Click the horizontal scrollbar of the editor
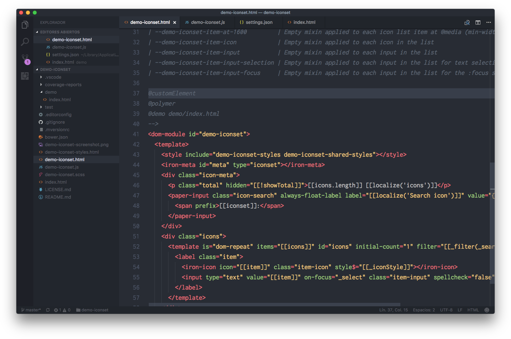The height and width of the screenshot is (339, 511). (274, 304)
